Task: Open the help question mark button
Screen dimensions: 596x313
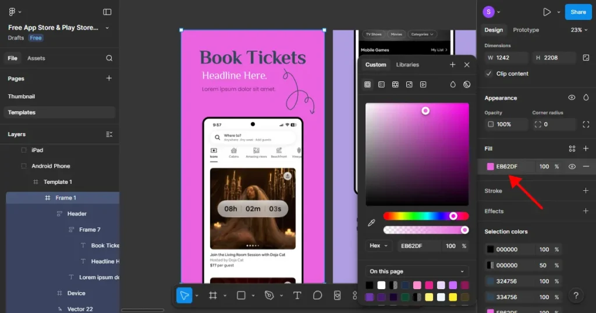Action: 576,296
